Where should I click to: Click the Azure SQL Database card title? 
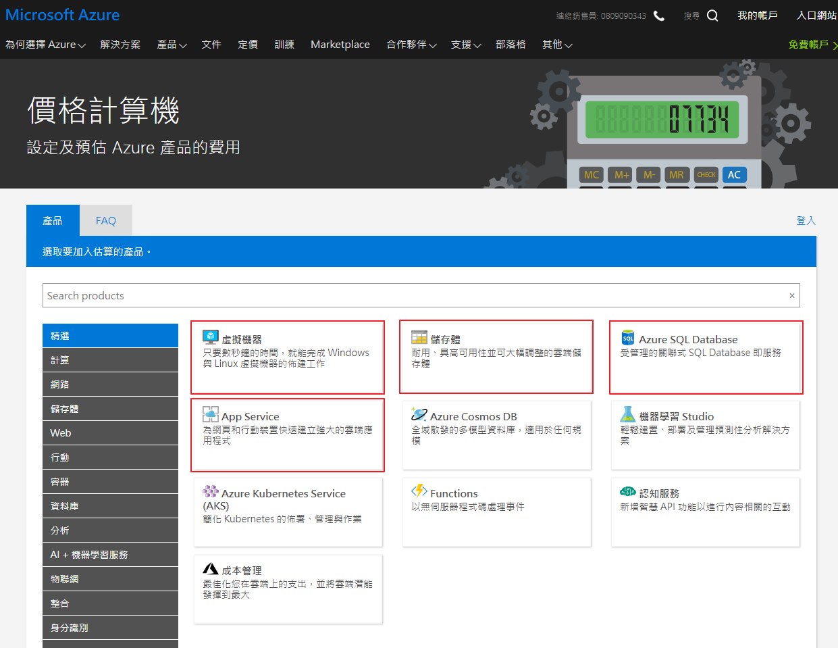coord(688,339)
